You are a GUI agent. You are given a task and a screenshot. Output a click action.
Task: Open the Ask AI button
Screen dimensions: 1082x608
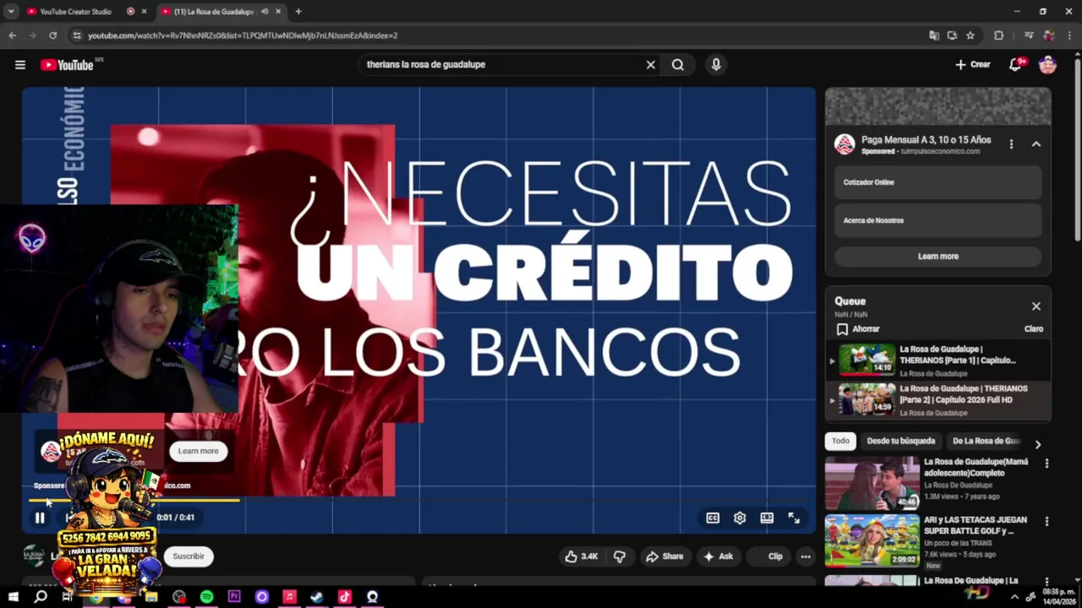pos(718,556)
